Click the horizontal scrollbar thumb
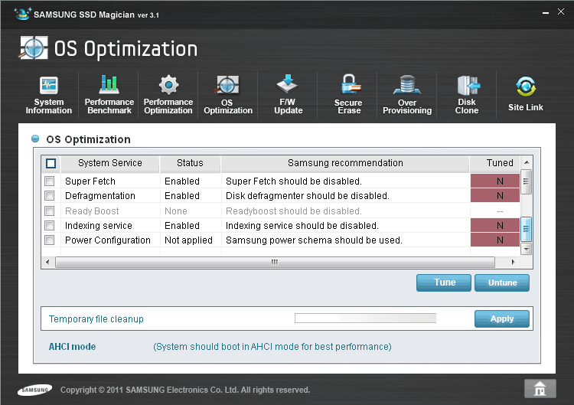Image resolution: width=574 pixels, height=405 pixels. [x=275, y=262]
